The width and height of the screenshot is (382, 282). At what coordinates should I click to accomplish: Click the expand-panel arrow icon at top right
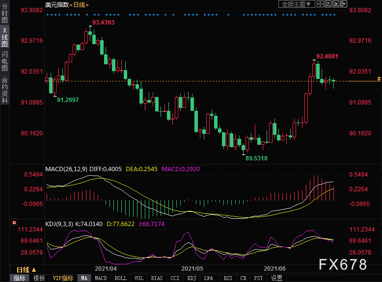tap(344, 4)
